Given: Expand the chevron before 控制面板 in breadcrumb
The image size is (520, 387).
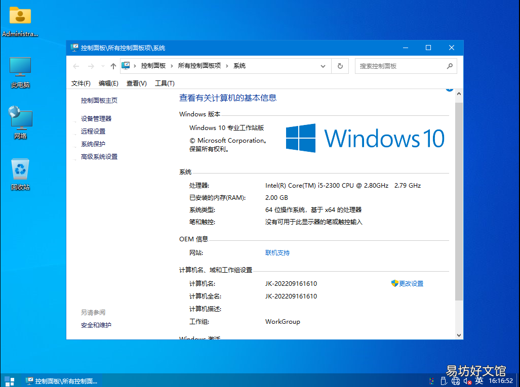Looking at the screenshot, I should pos(135,66).
